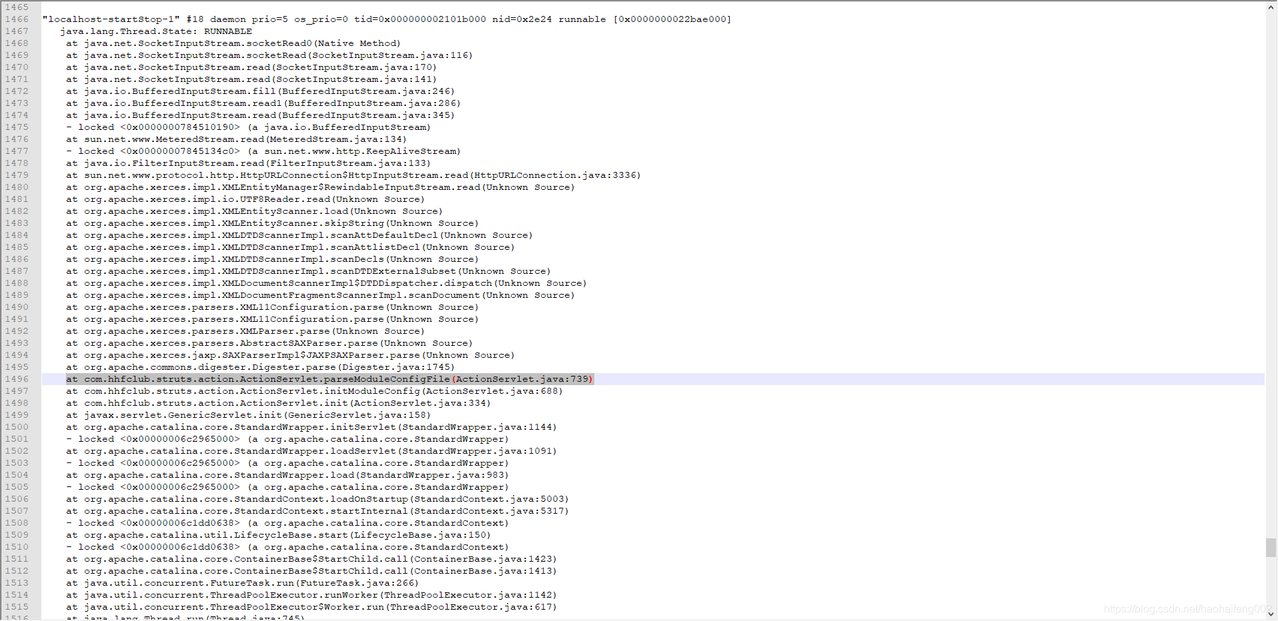Click the UTF8Reader.read line
The width and height of the screenshot is (1278, 621).
[x=245, y=199]
